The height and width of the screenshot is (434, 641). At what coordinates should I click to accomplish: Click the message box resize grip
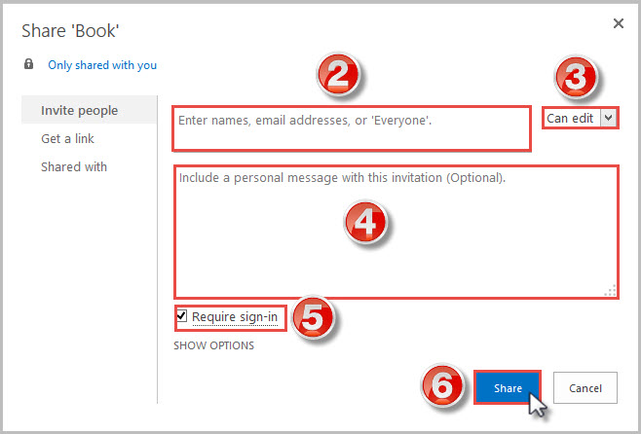610,290
